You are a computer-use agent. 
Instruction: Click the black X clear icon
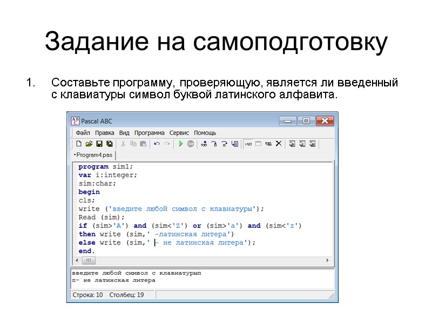(279, 144)
